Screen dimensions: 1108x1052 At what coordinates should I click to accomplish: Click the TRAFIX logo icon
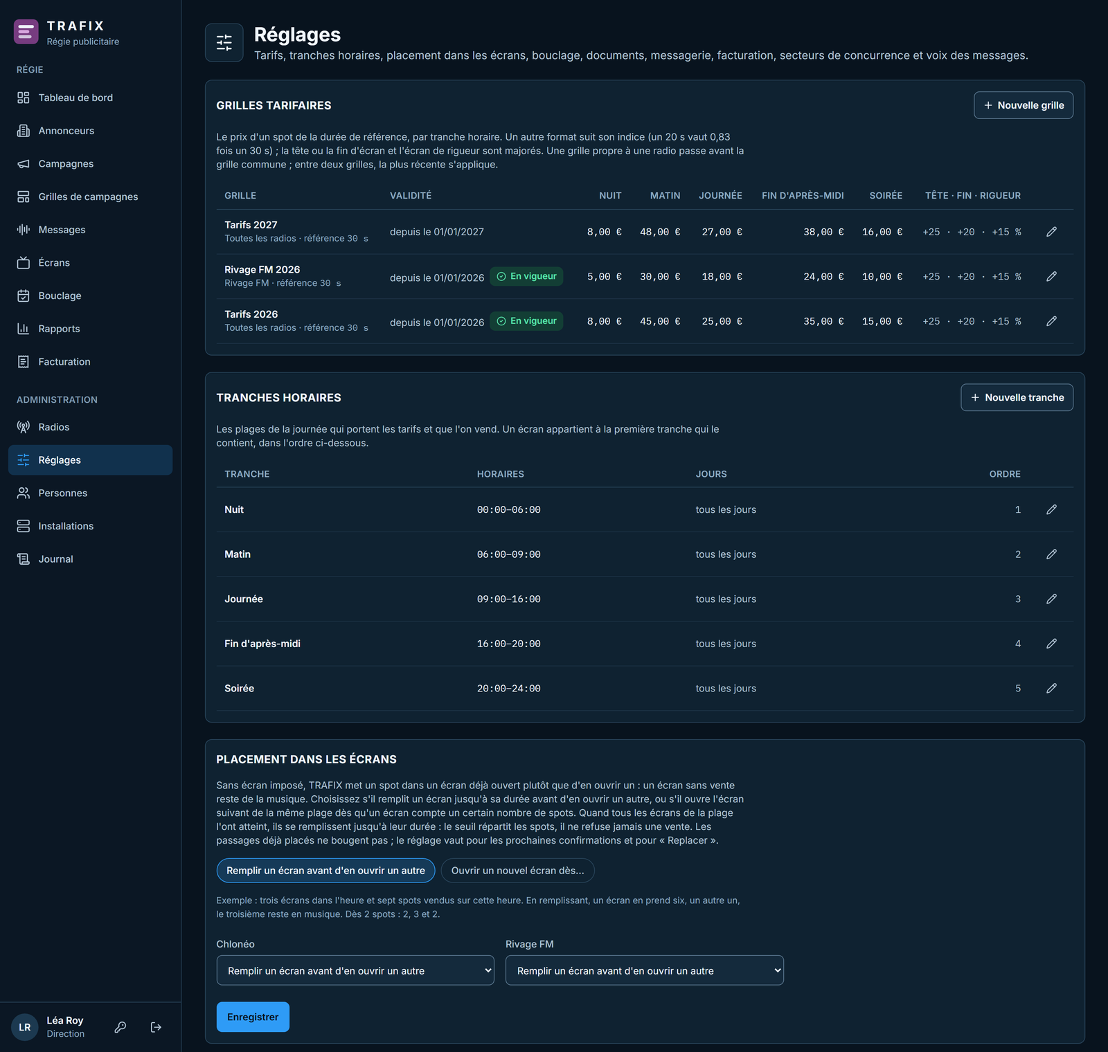pos(26,32)
